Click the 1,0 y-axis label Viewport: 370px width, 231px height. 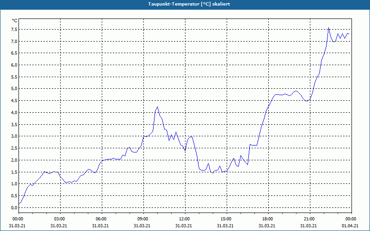[x=14, y=183]
